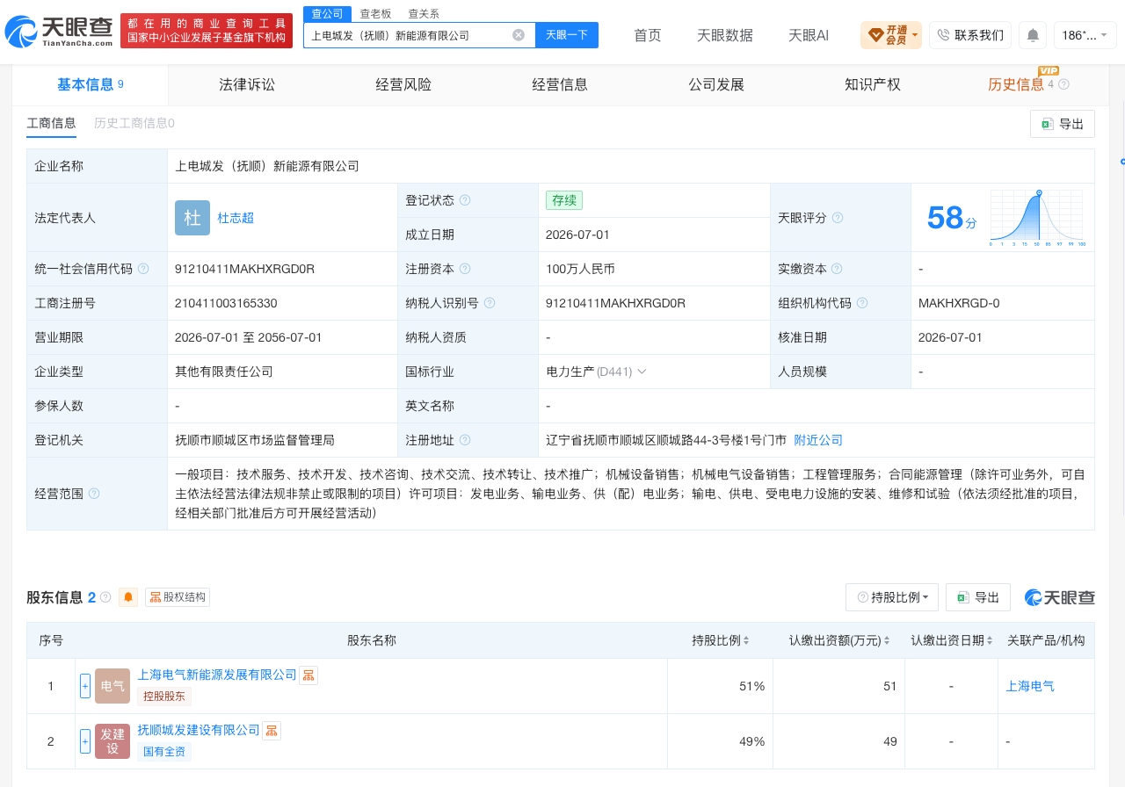
Task: Clear search field with X icon
Action: pos(519,35)
